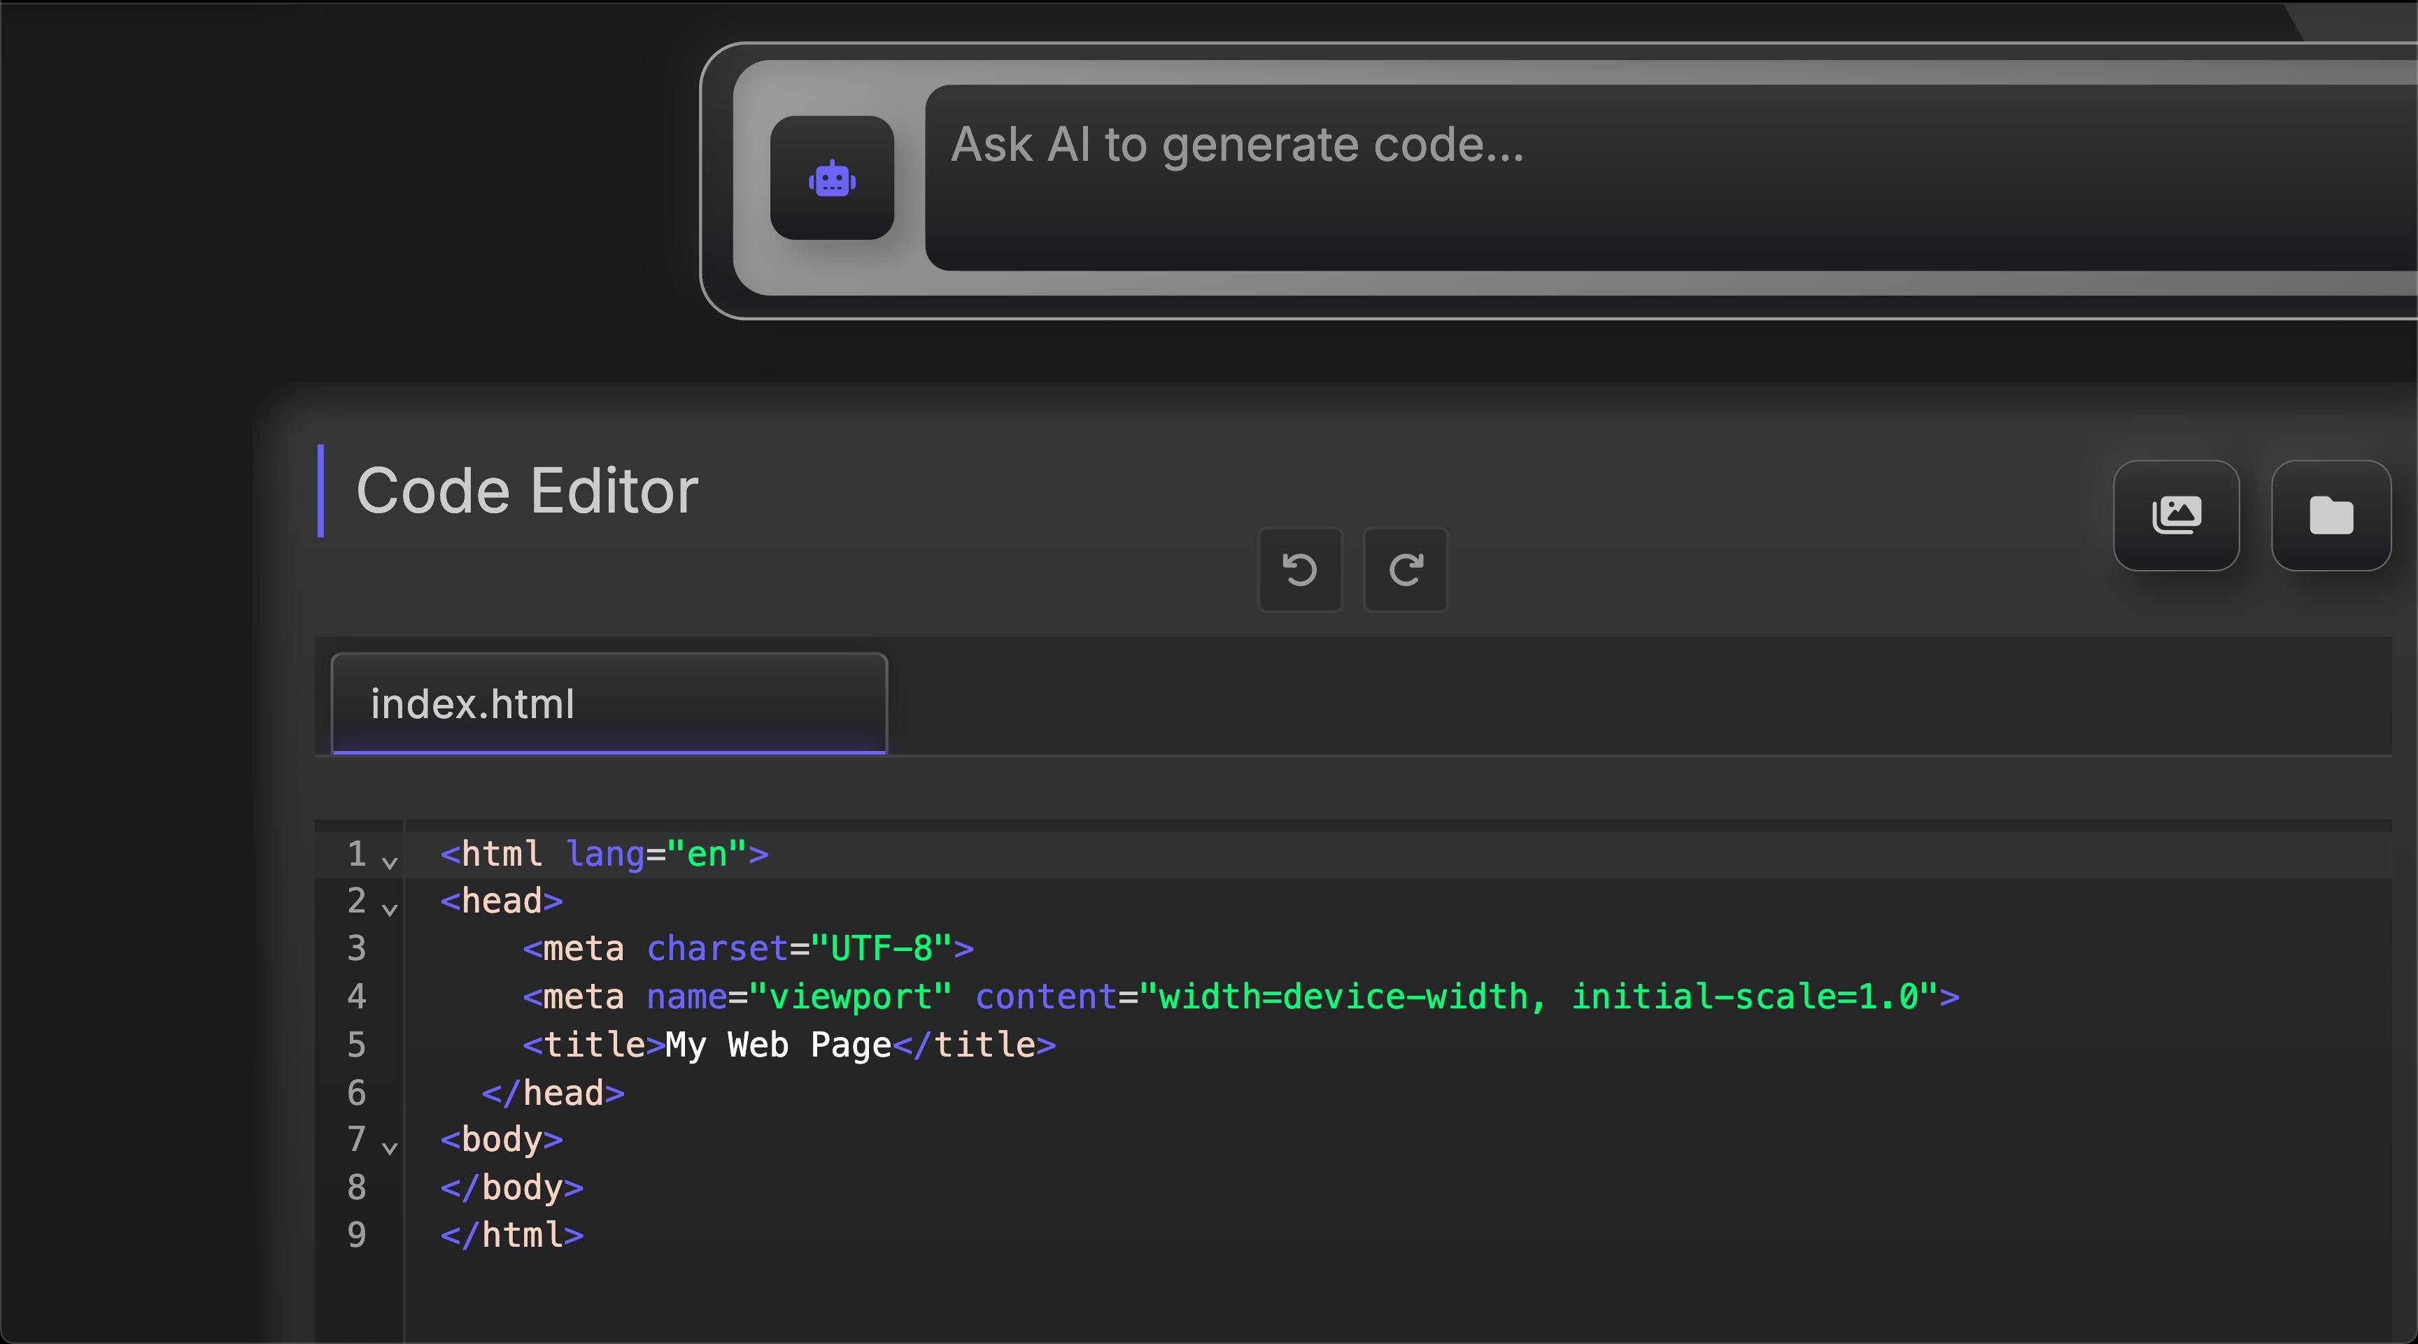Click the closing </body> tag on line 8
2418x1344 pixels.
pyautogui.click(x=511, y=1187)
